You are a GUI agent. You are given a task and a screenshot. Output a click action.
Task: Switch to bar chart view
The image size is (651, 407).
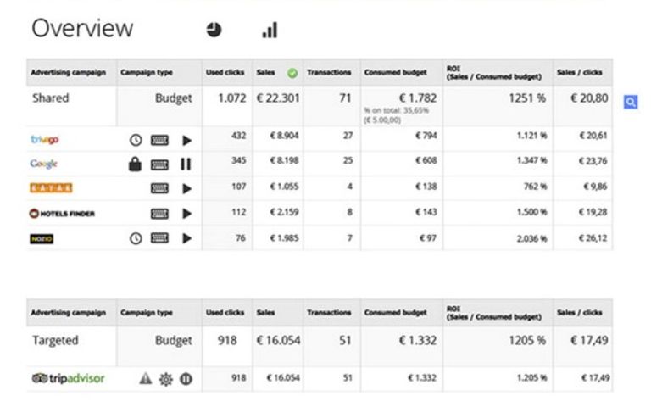270,31
